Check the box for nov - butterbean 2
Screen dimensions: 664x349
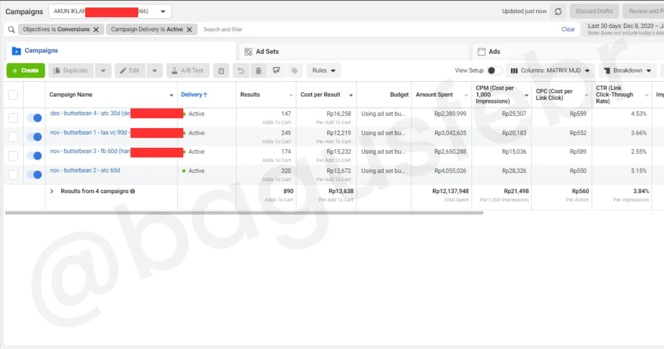click(x=13, y=175)
